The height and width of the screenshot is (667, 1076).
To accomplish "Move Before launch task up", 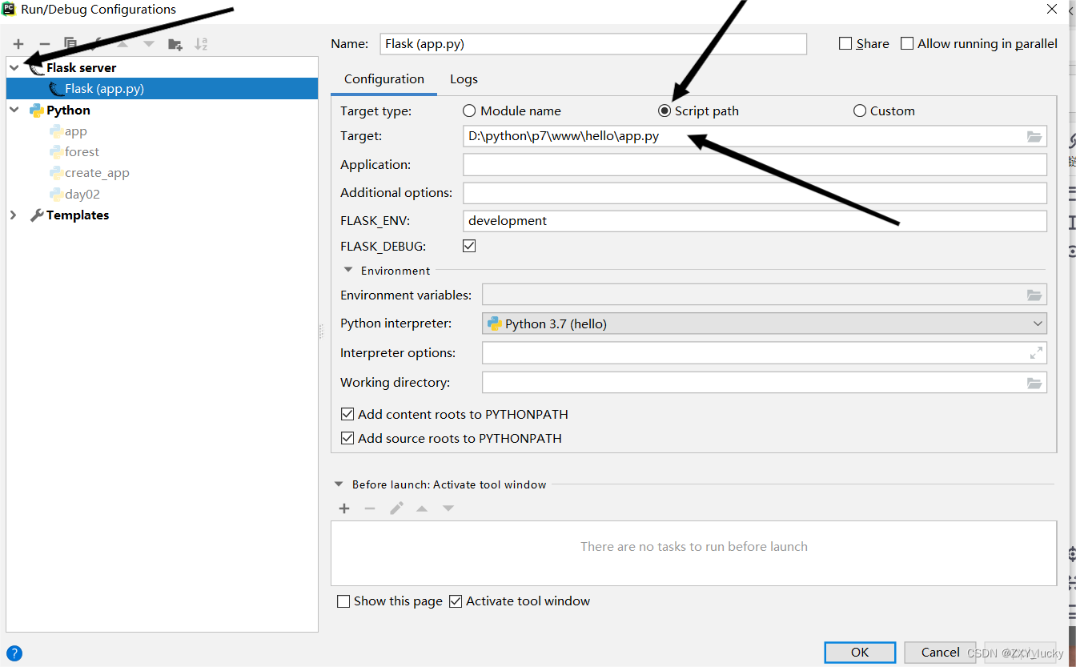I will coord(422,508).
